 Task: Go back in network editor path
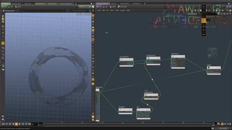click(97, 7)
